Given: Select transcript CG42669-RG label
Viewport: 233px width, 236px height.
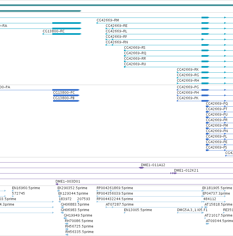Looking at the screenshot, I should pos(188,75).
